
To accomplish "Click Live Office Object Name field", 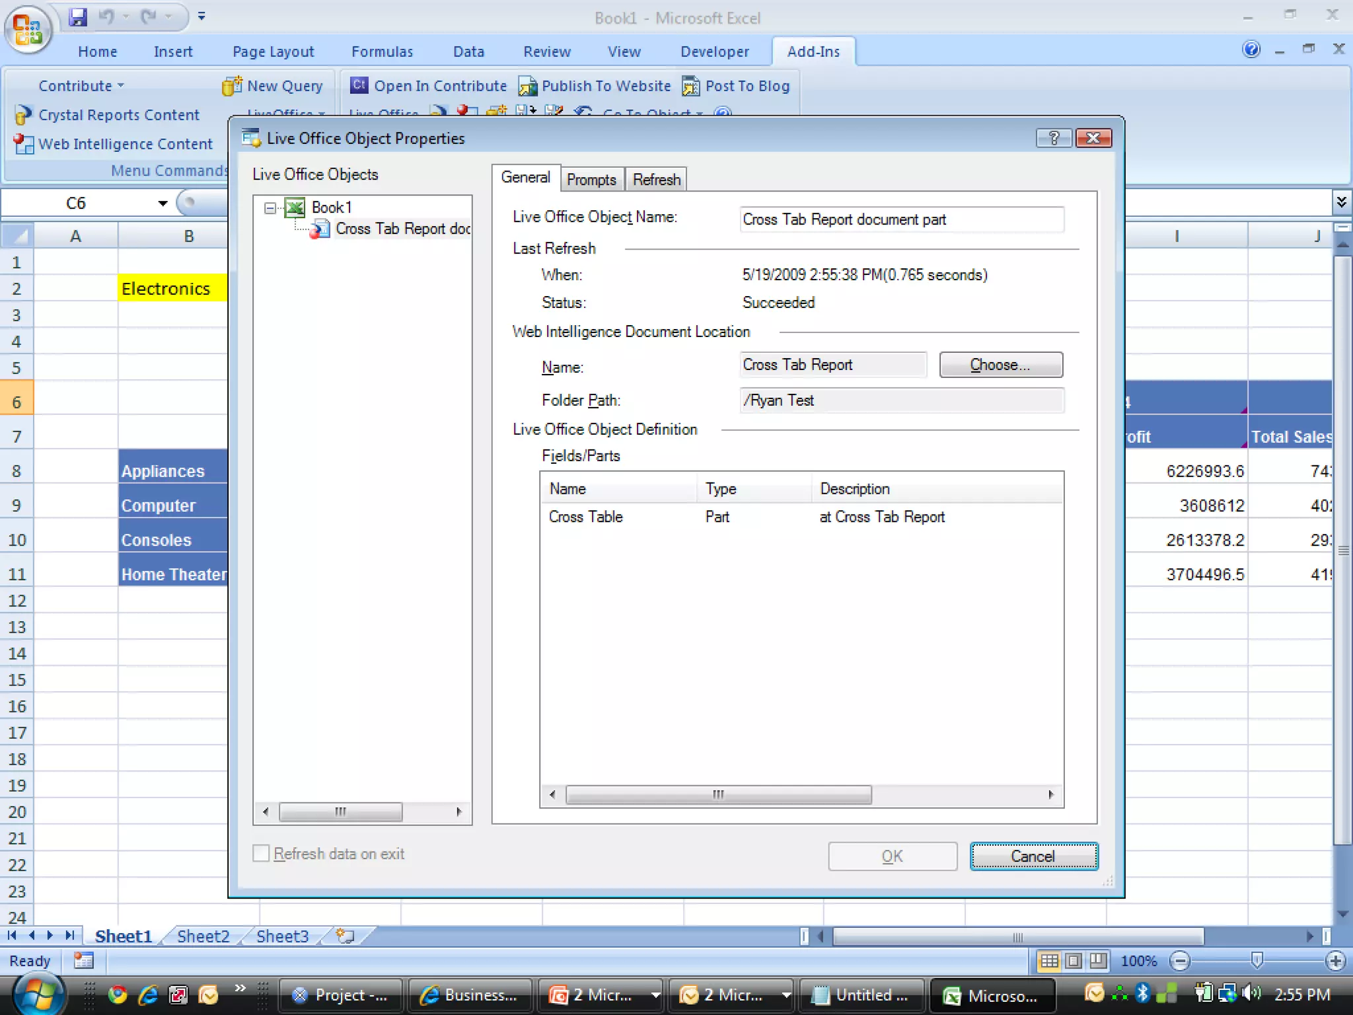I will coord(902,219).
